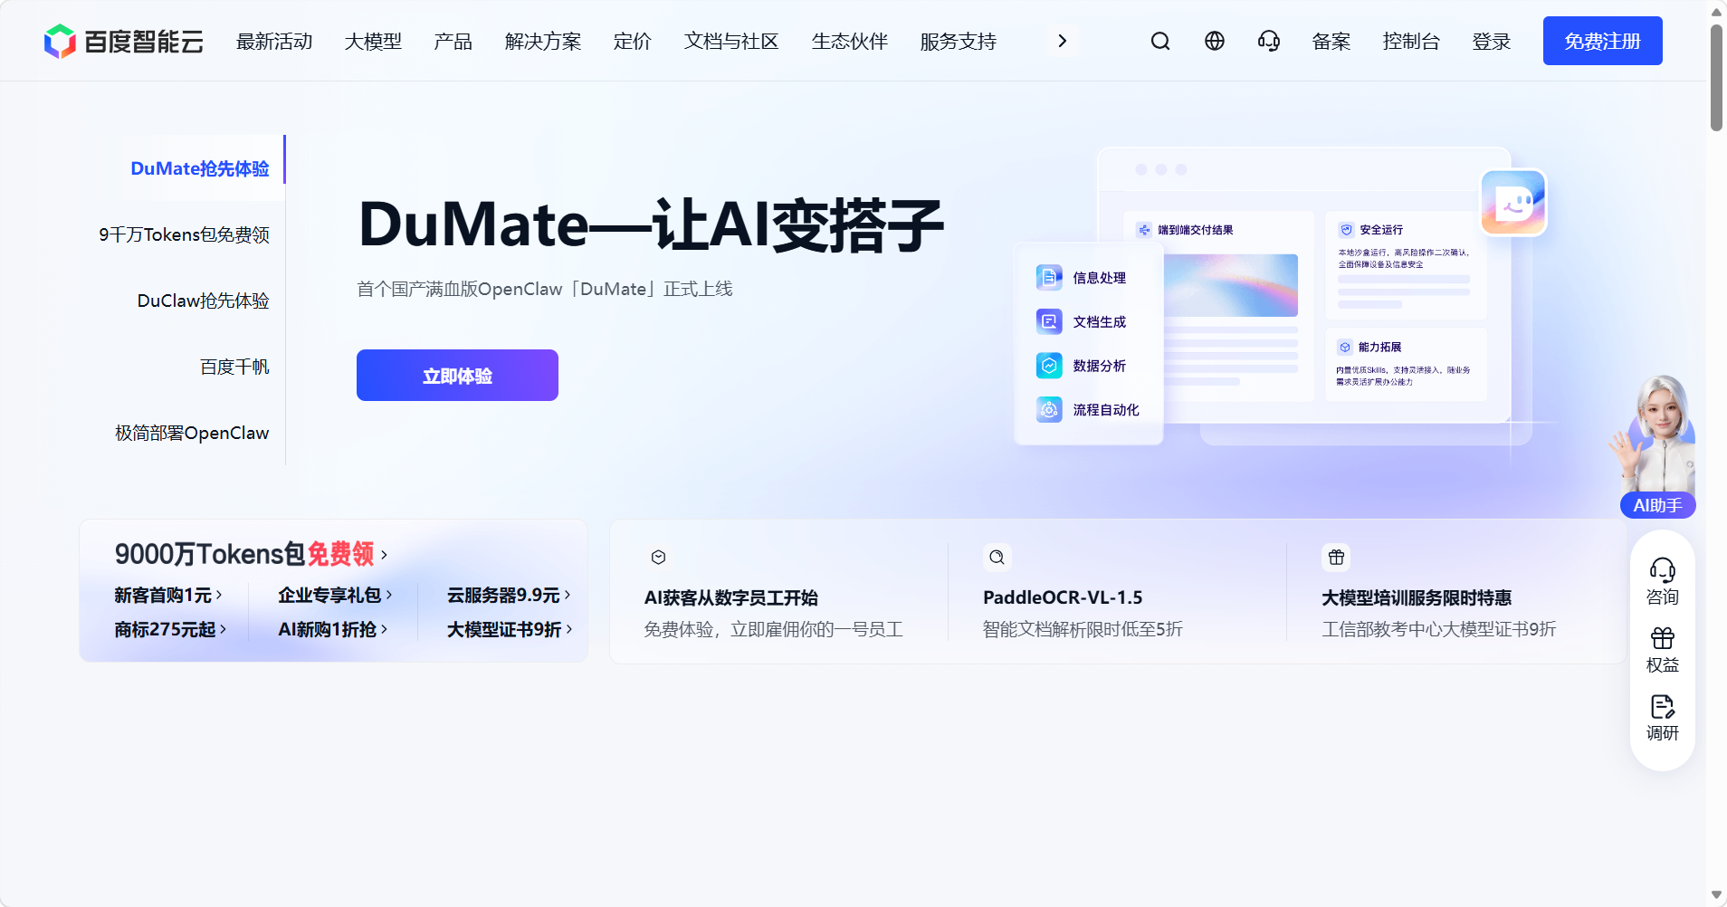Click the subtitle 首个国产满血版OpenClaw「DuMate」正式上线
Viewport: 1727px width, 907px height.
545,289
